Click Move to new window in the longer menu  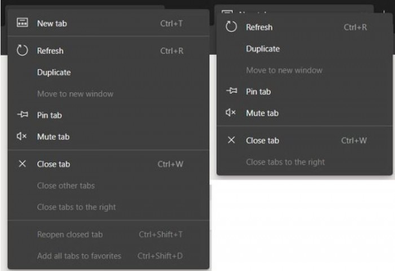(x=75, y=94)
